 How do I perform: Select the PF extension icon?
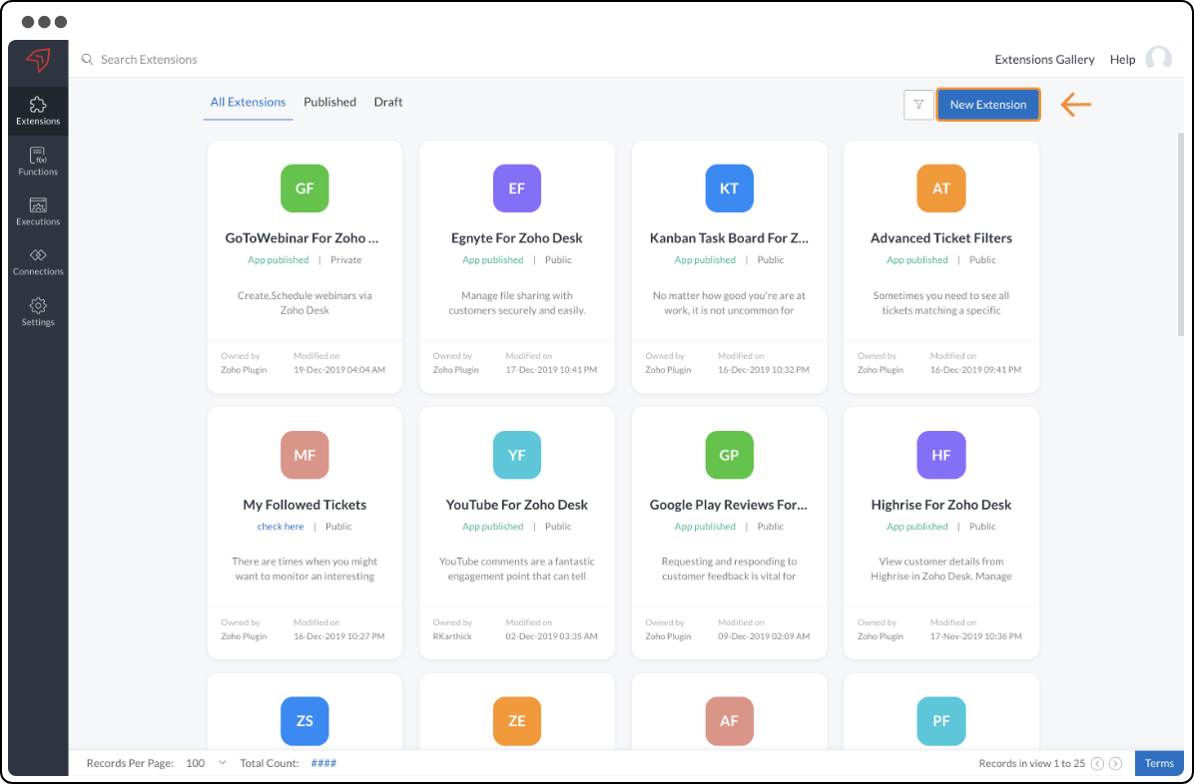click(941, 721)
